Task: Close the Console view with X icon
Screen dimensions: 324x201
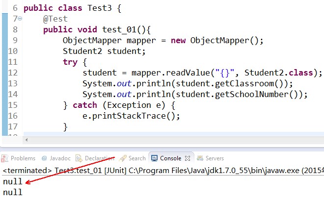Action: click(x=188, y=158)
